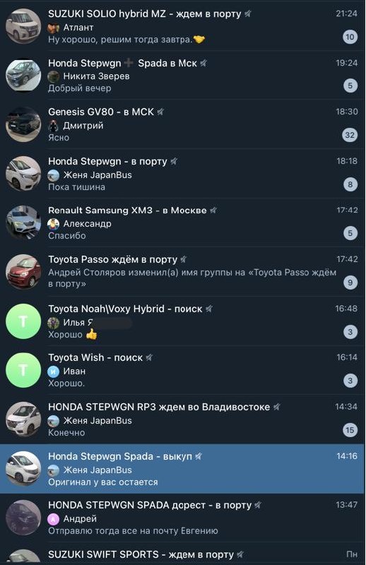Select the Toyota Wish green T avatar
Screen dimensions: 366x565
[x=23, y=370]
